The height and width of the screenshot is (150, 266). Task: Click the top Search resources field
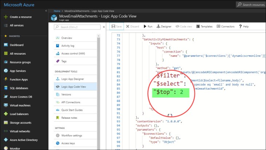(x=251, y=4)
